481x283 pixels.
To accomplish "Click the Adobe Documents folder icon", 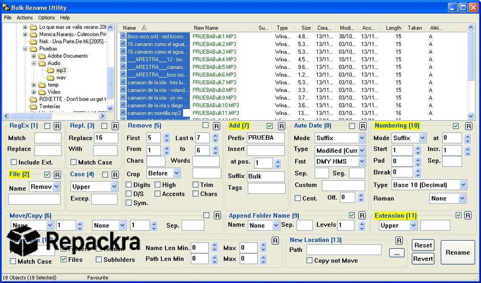I will coord(42,56).
